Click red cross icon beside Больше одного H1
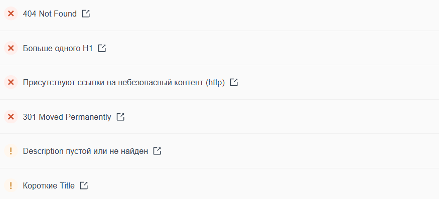This screenshot has width=439, height=199. (x=11, y=48)
